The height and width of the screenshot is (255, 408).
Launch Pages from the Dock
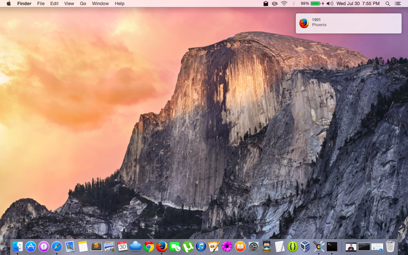[x=214, y=246]
